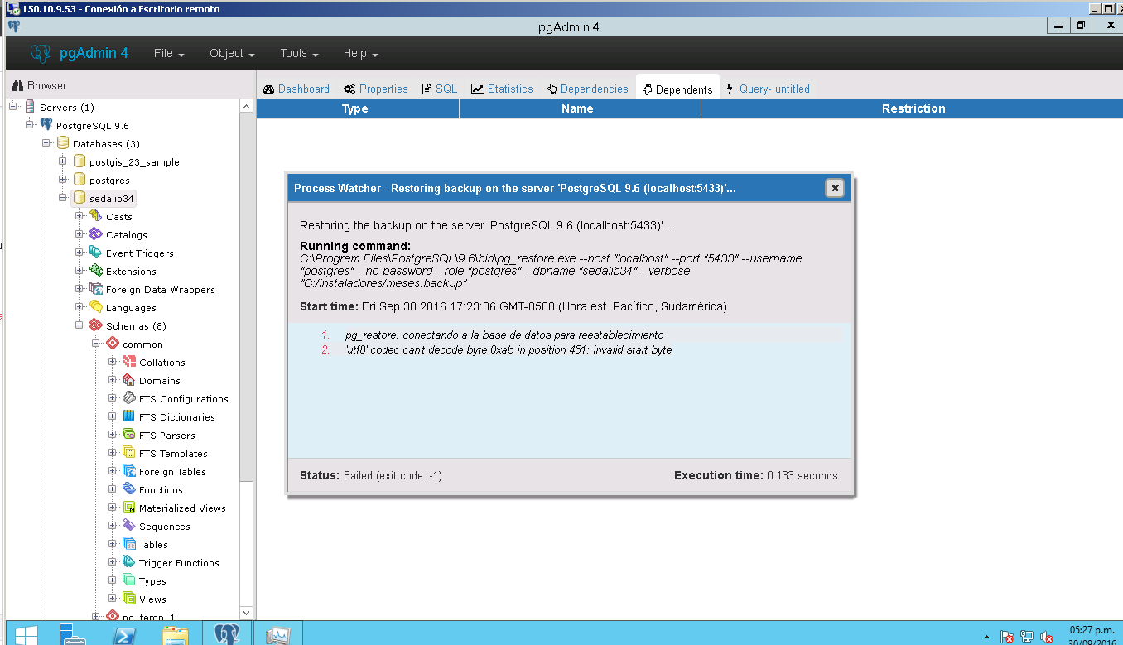The image size is (1123, 645).
Task: Switch to the Statistics tab
Action: coord(502,89)
